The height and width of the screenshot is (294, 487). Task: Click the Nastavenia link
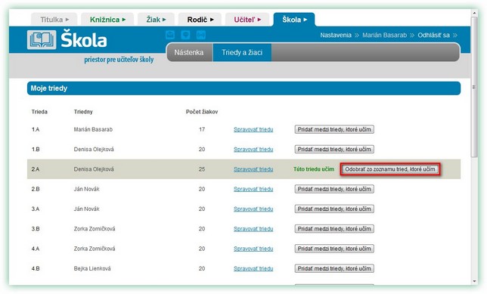[x=336, y=35]
